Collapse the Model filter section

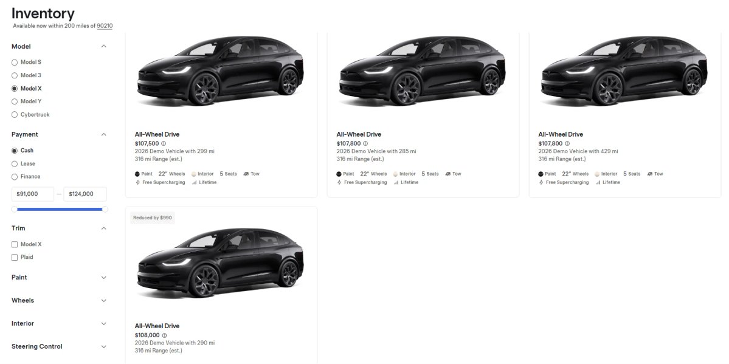pos(104,47)
